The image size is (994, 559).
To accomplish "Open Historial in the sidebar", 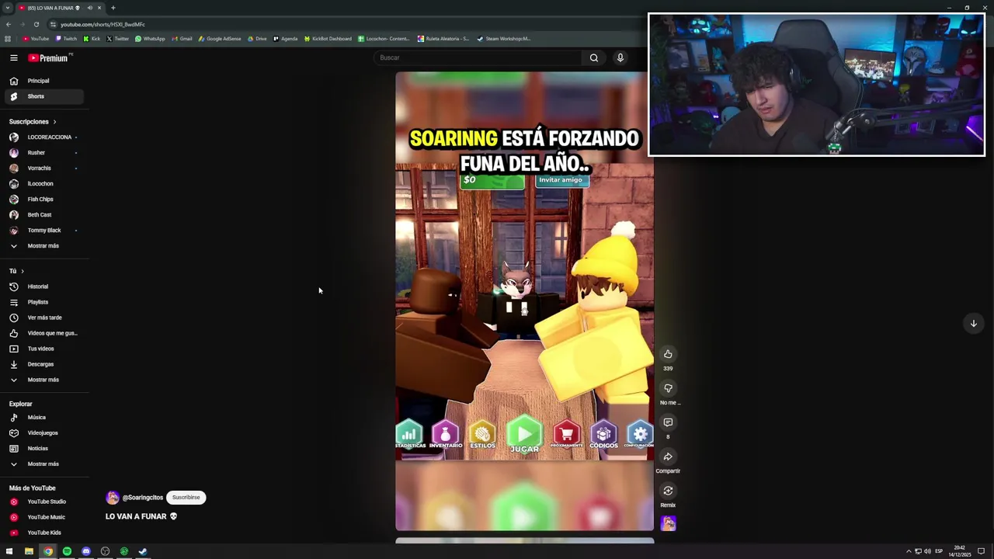I will (x=43, y=286).
